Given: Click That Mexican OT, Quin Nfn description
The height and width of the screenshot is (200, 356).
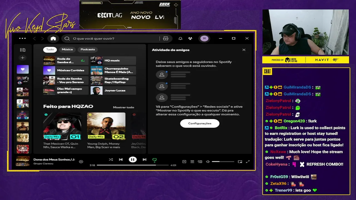Looking at the screenshot, I should 61,146.
